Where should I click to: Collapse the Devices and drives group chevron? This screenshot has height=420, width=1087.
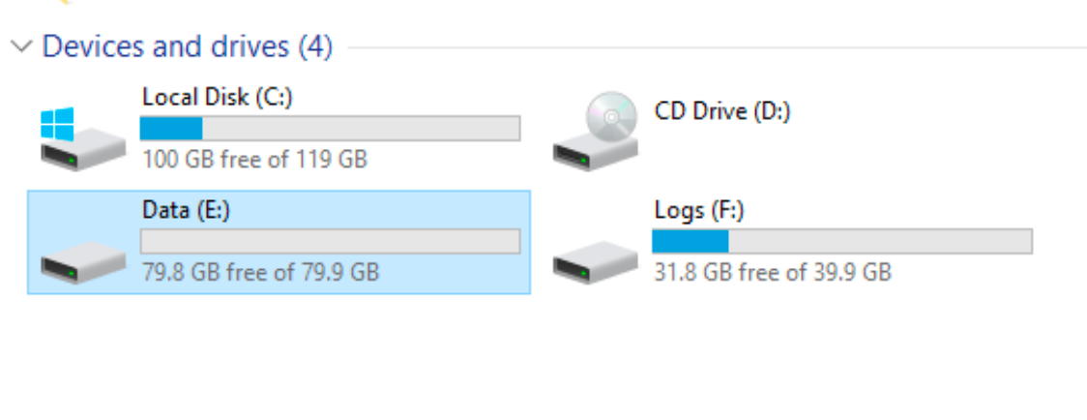22,47
